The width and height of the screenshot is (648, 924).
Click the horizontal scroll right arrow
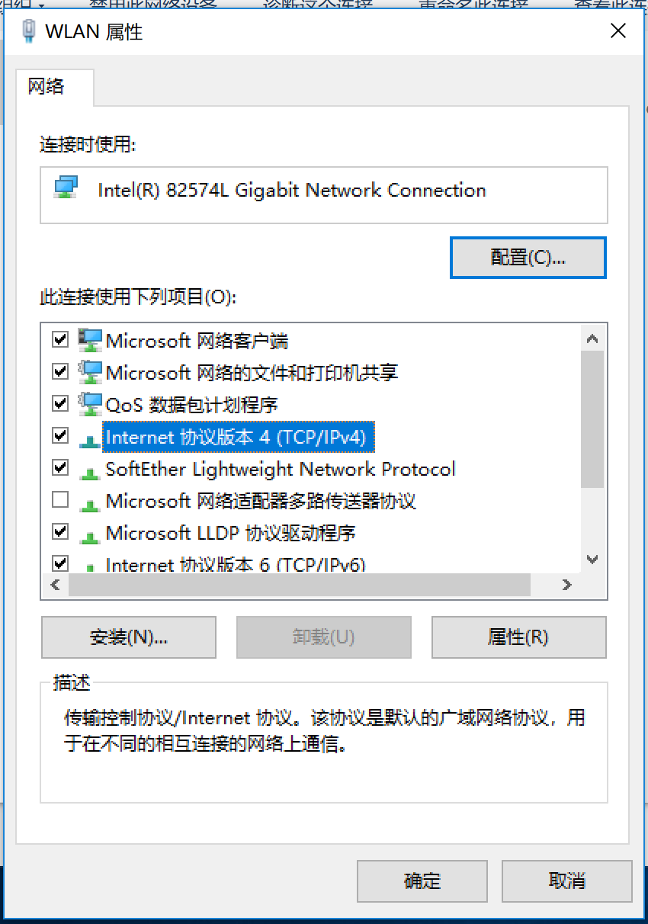point(566,586)
